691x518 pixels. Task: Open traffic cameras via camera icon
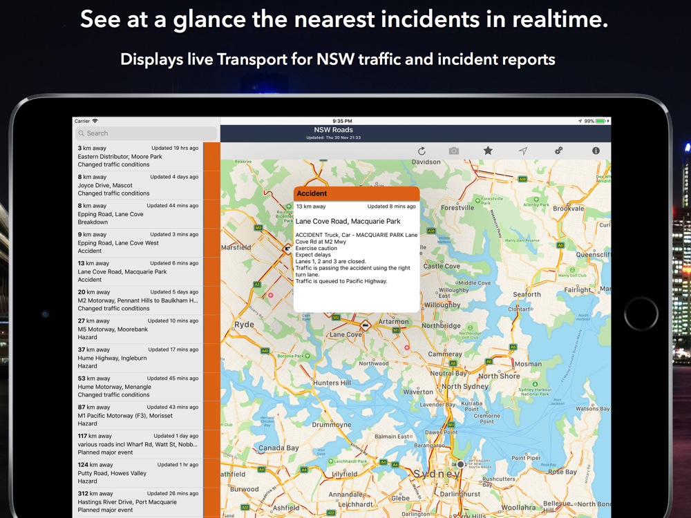454,151
